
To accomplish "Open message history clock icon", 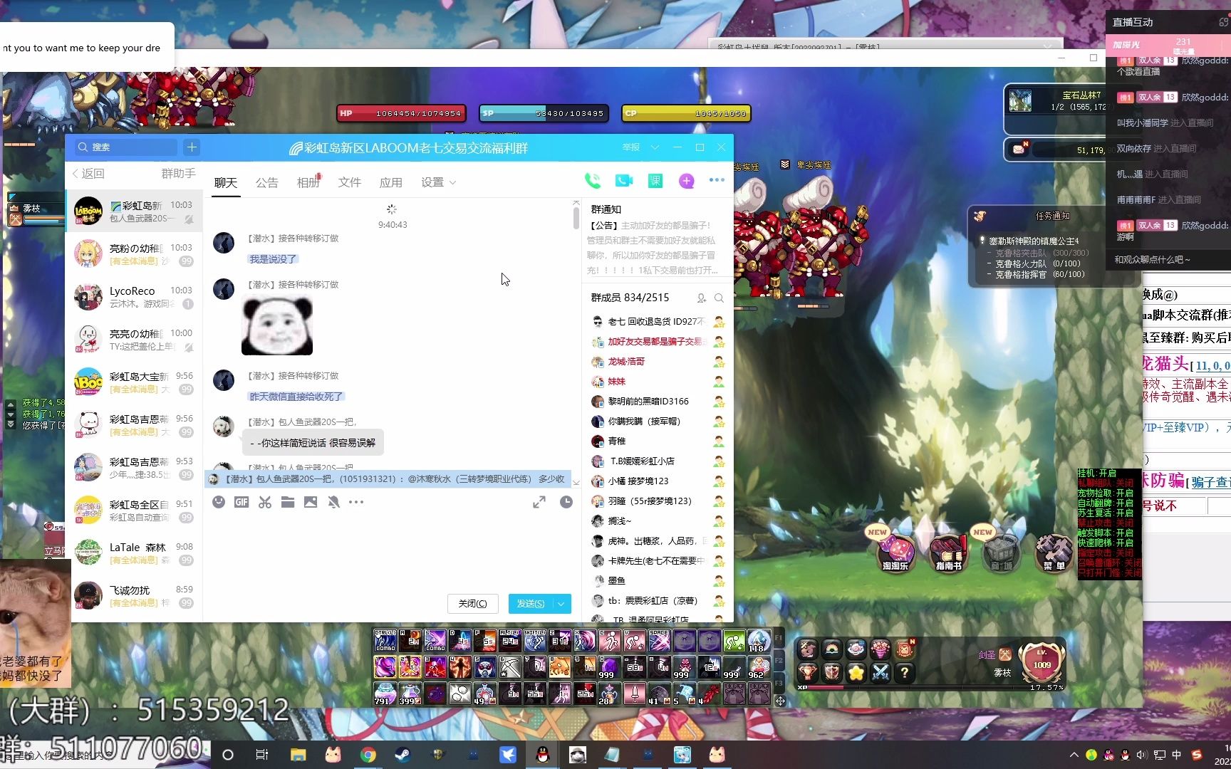I will (x=566, y=503).
